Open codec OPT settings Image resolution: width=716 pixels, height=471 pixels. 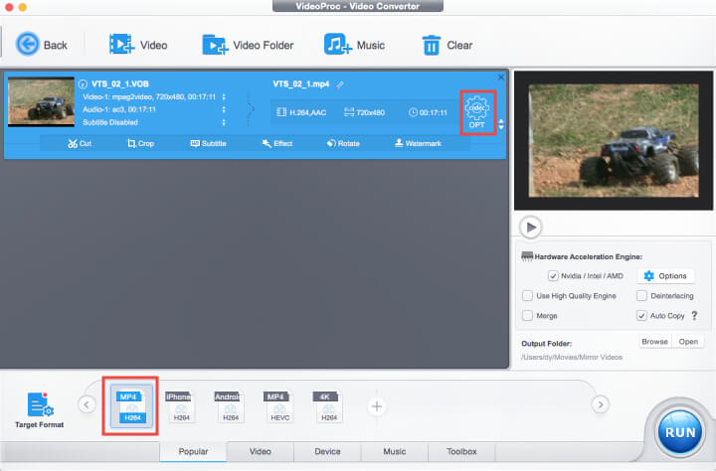click(477, 112)
